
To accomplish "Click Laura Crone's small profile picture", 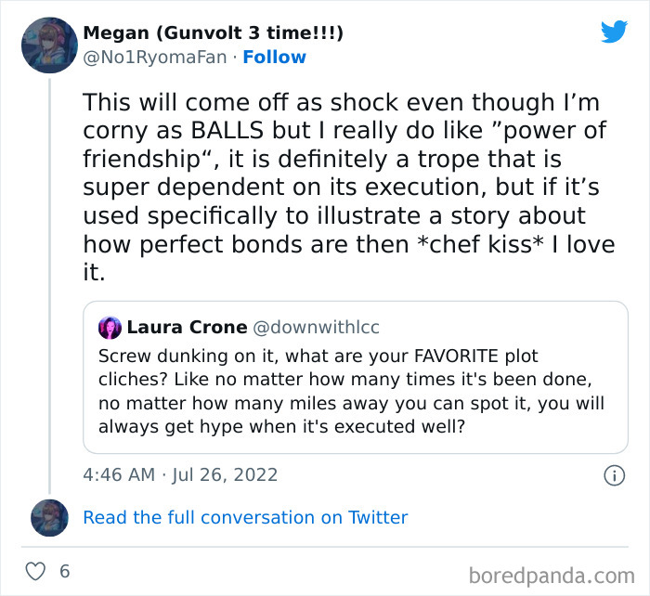I will pyautogui.click(x=110, y=328).
